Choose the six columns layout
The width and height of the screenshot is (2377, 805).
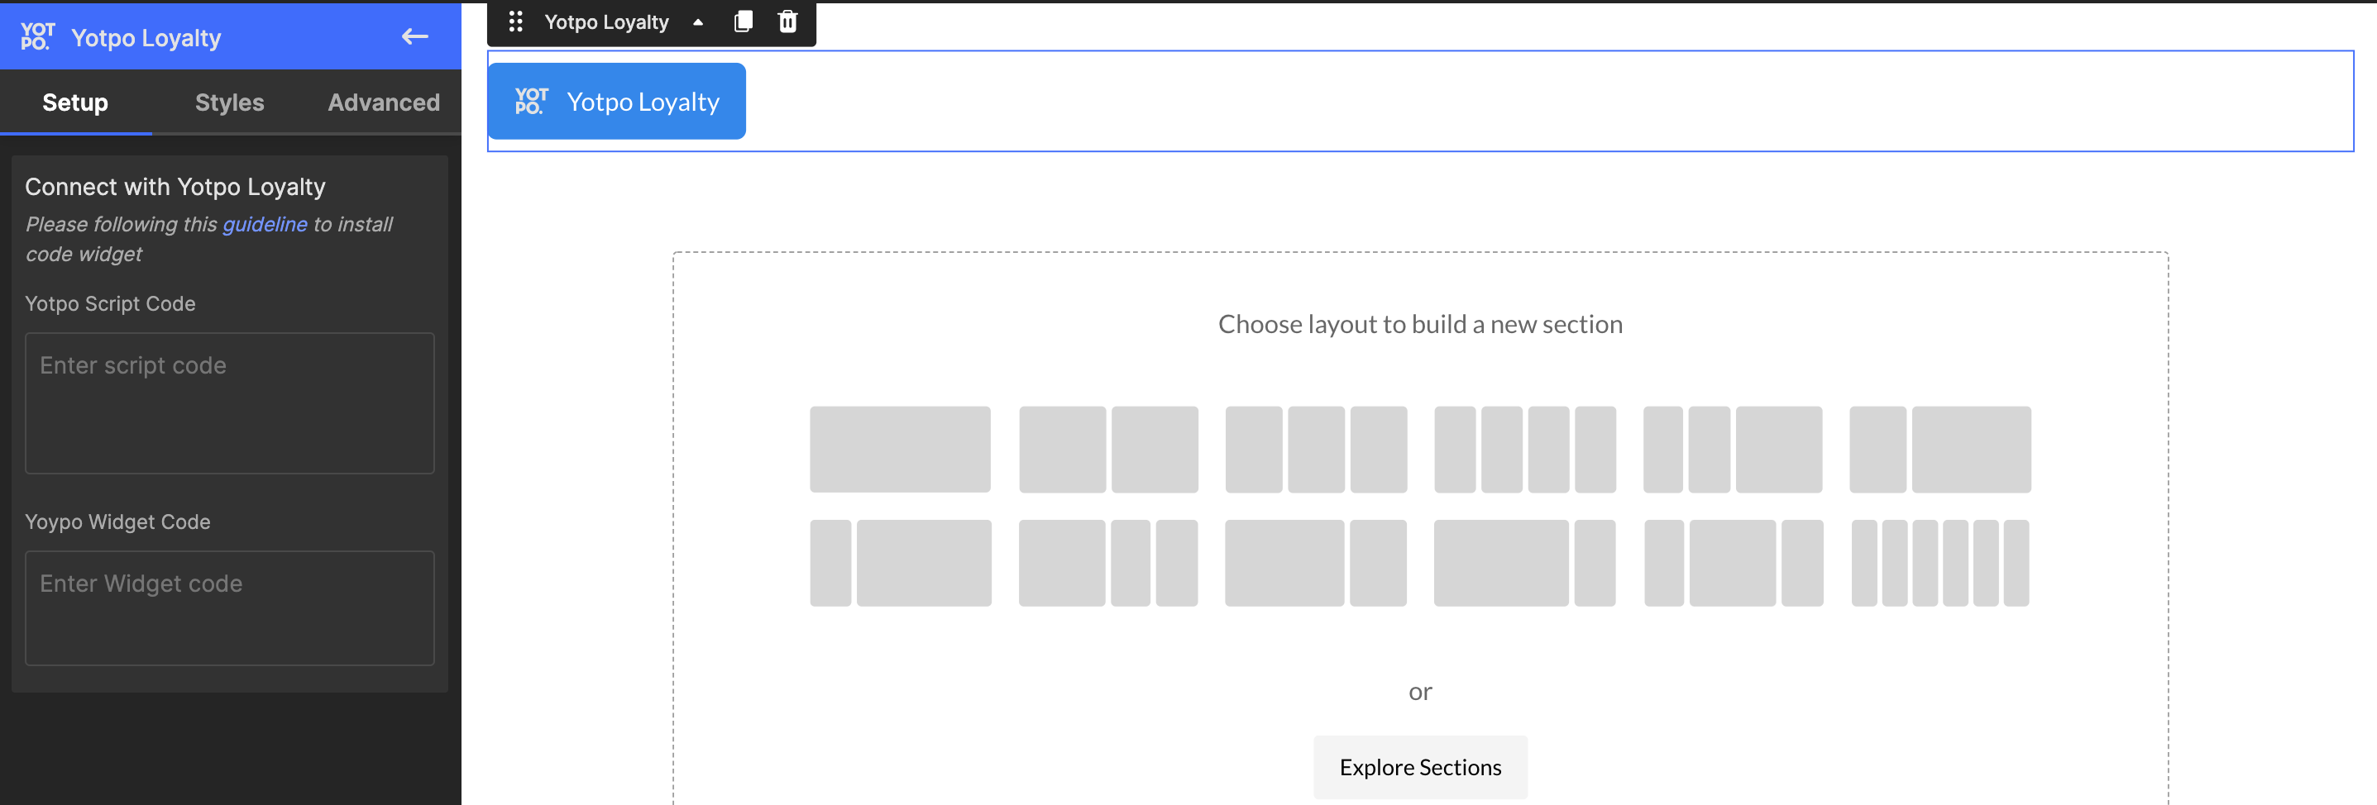[x=1939, y=563]
